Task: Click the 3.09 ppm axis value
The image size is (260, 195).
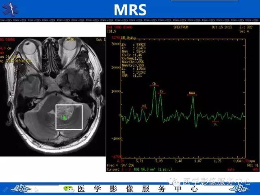Action: click(x=159, y=161)
